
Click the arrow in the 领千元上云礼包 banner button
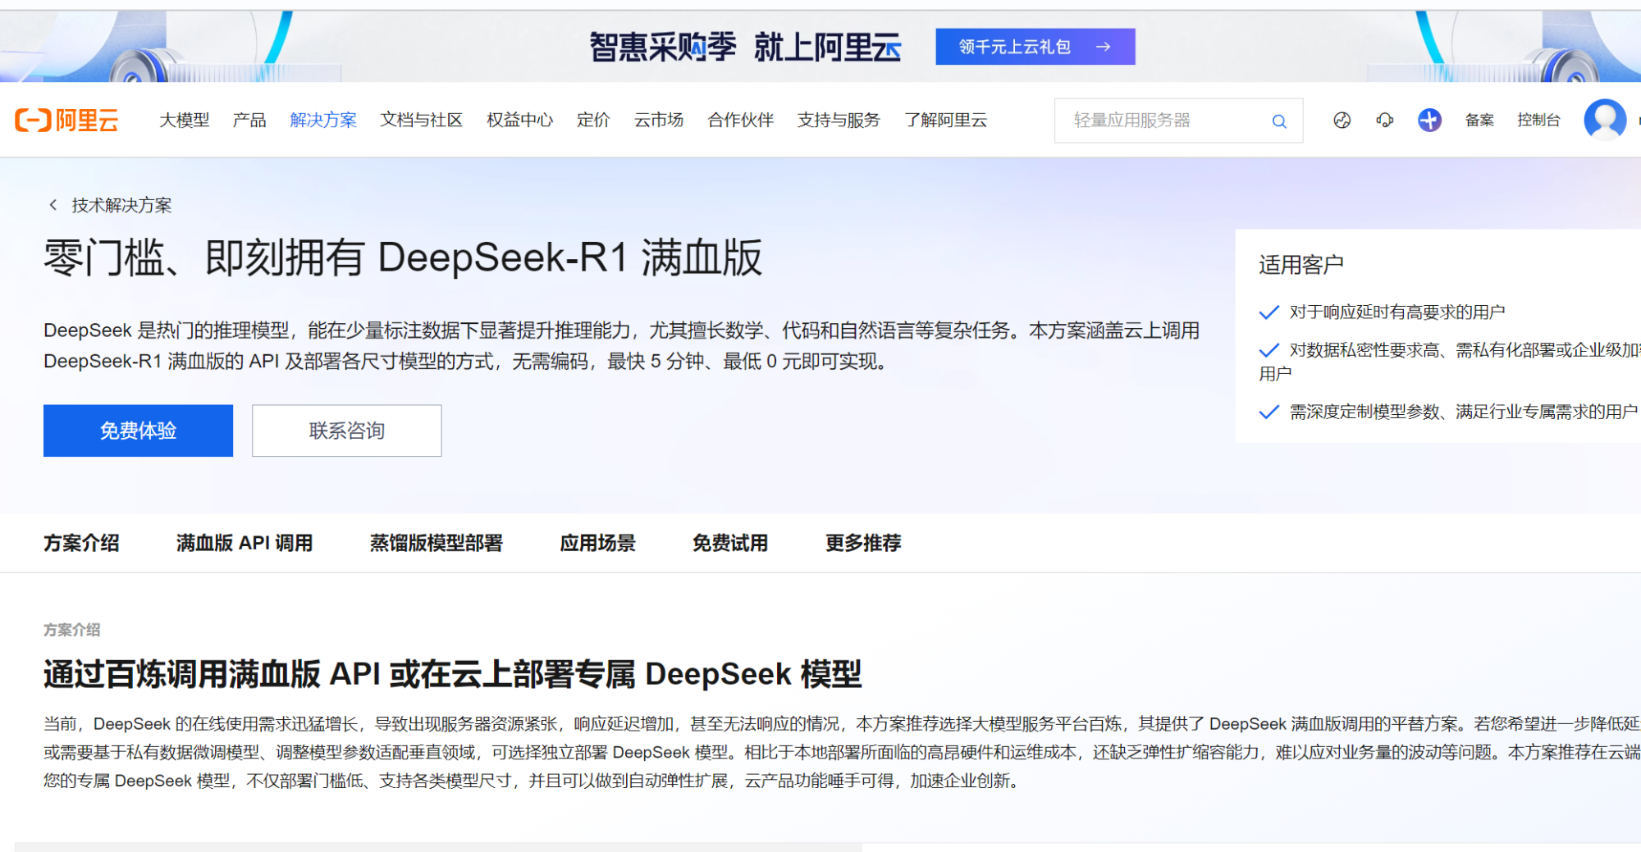pyautogui.click(x=1104, y=47)
